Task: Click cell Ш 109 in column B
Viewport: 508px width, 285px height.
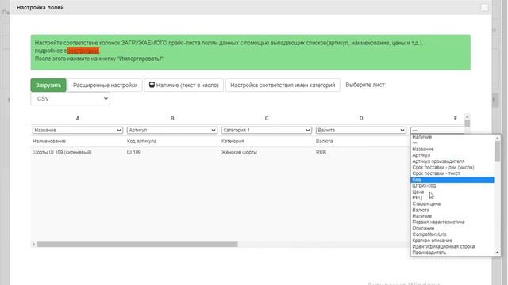Action: coord(134,152)
